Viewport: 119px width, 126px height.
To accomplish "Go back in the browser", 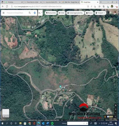I will [x=3, y=6].
